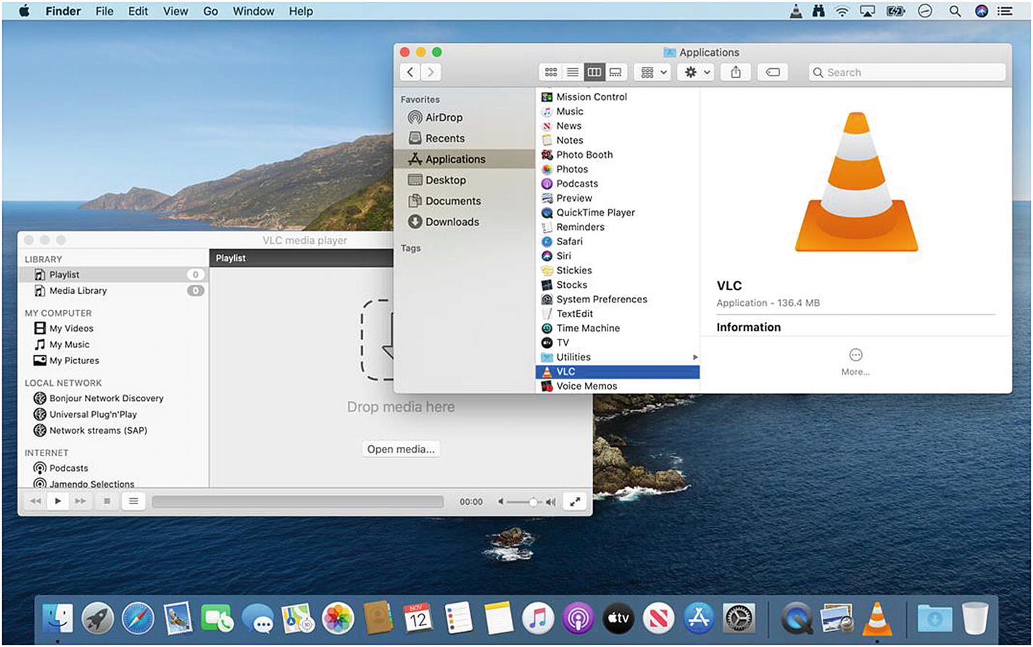Select Documents in Finder sidebar
Screen dimensions: 1033x647
coord(464,201)
